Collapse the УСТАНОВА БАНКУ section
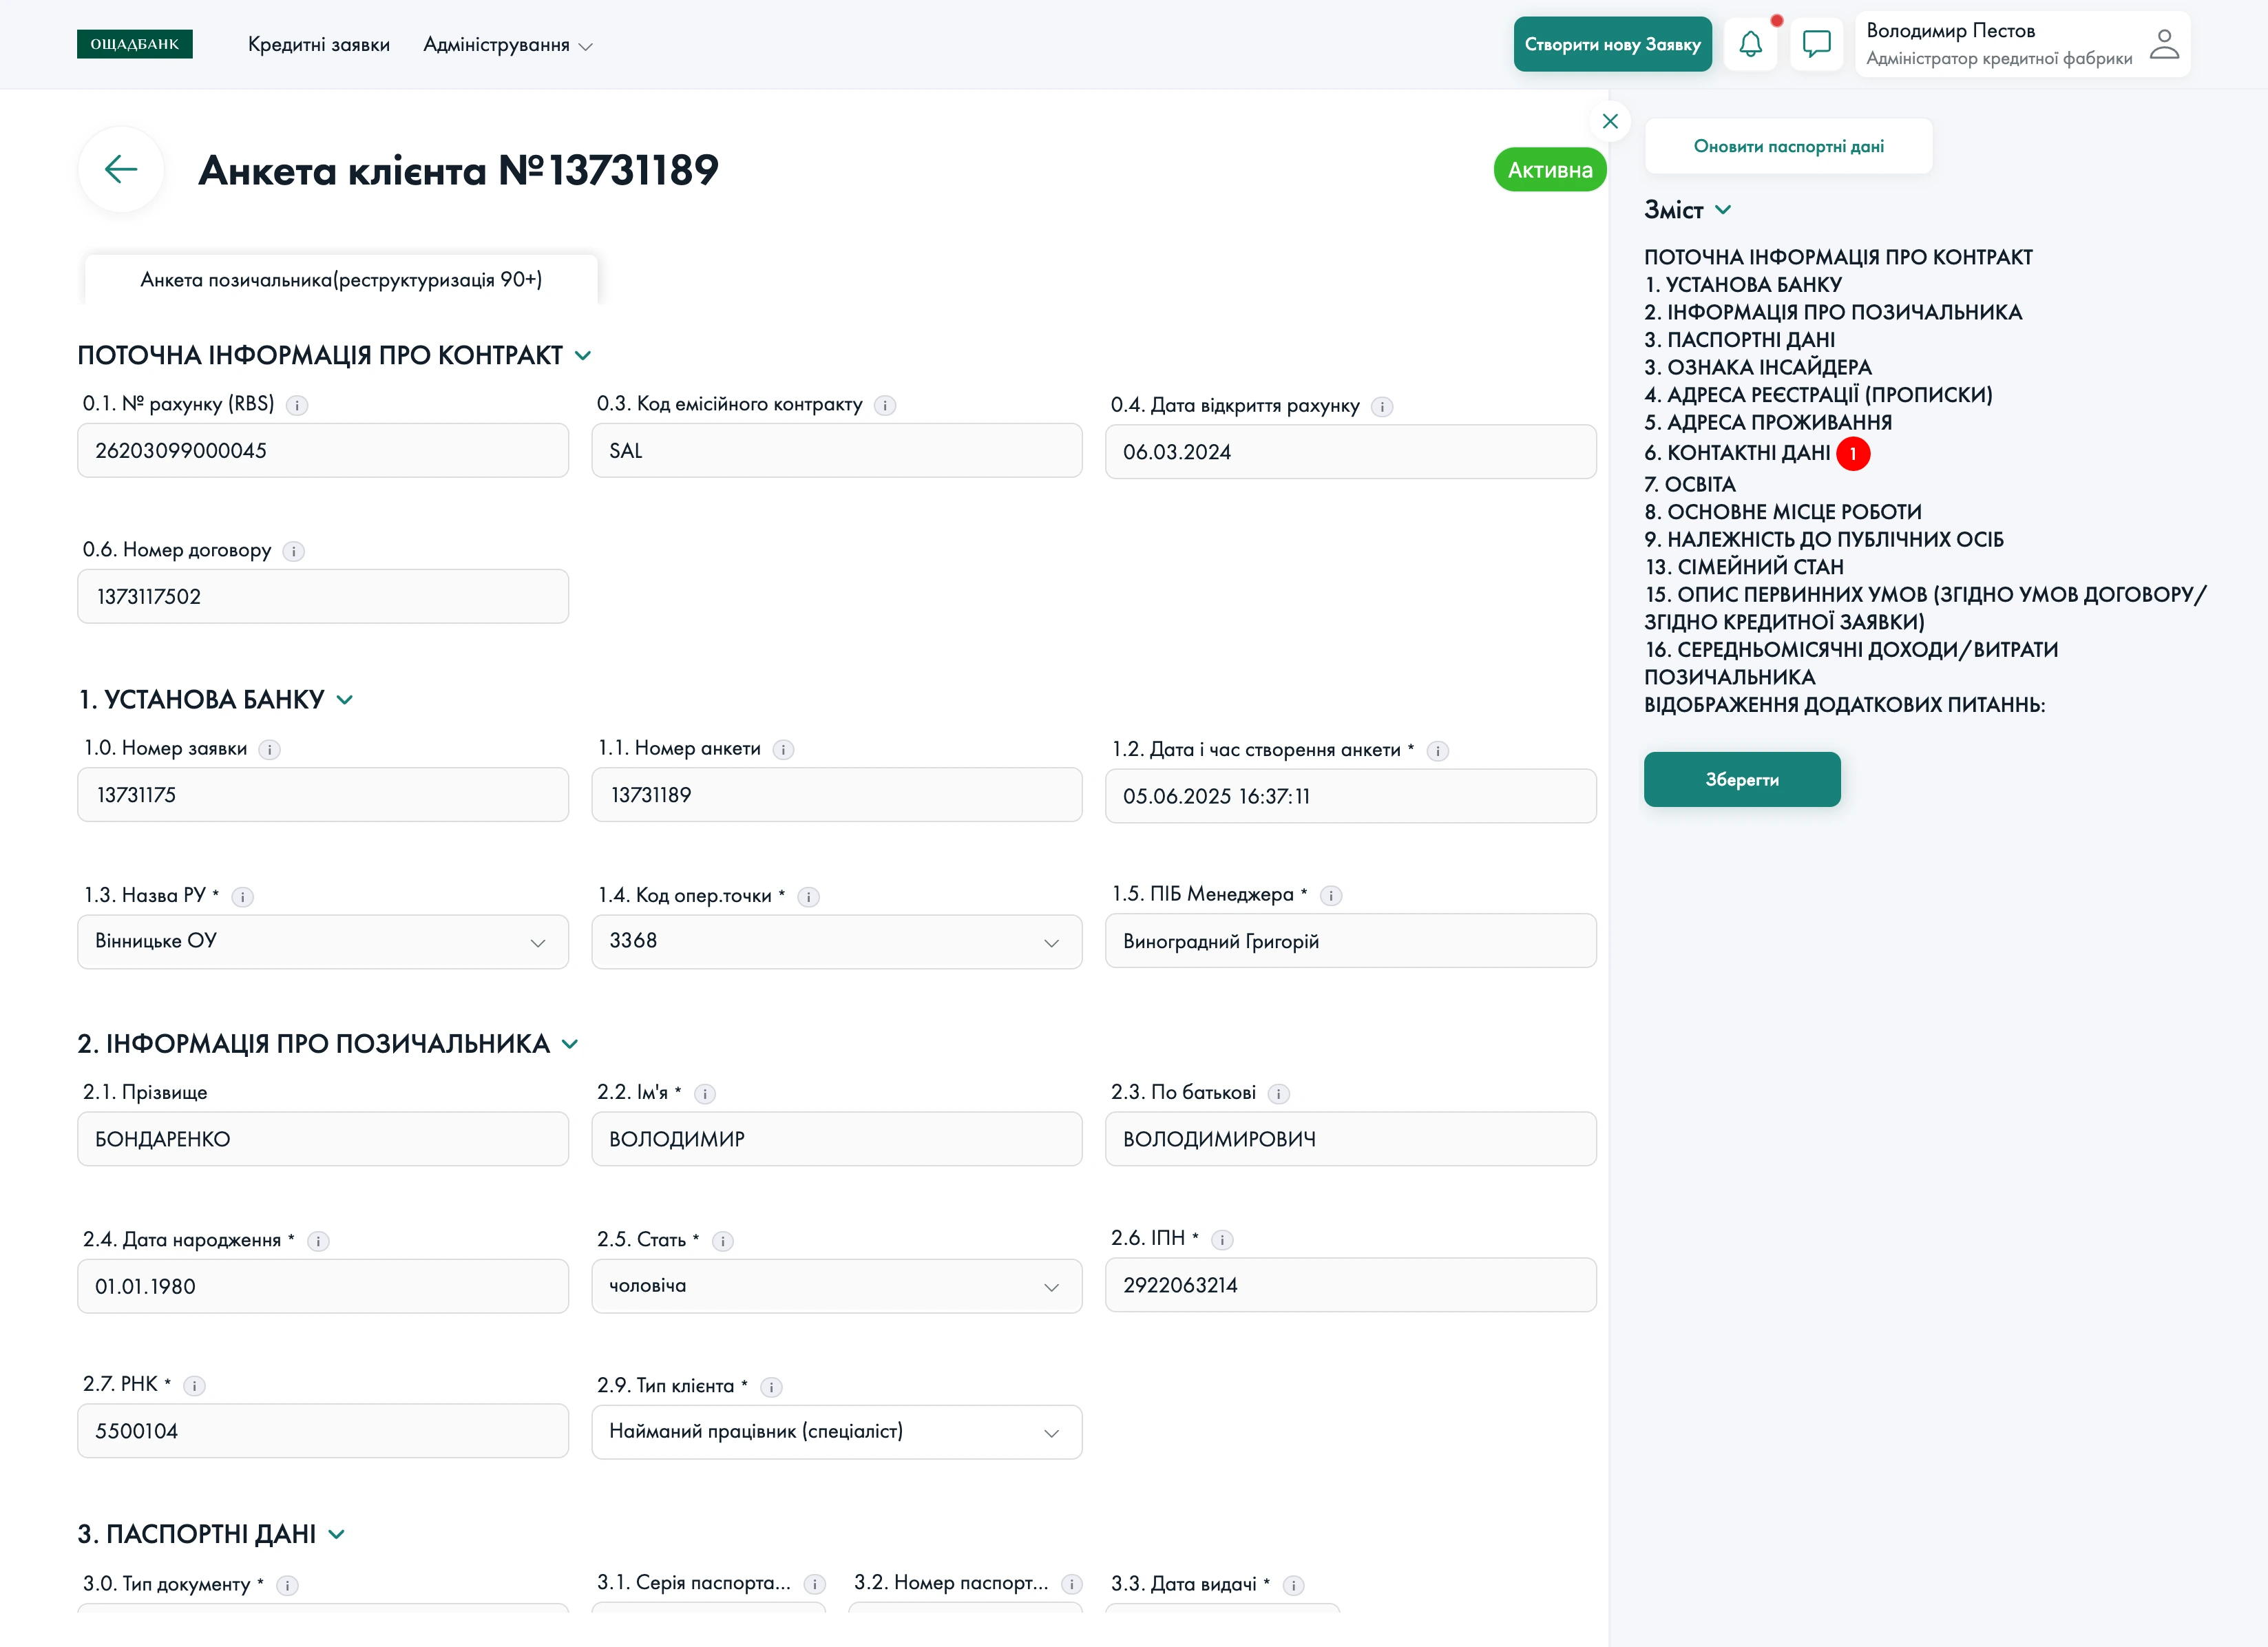The height and width of the screenshot is (1647, 2268). coord(344,699)
